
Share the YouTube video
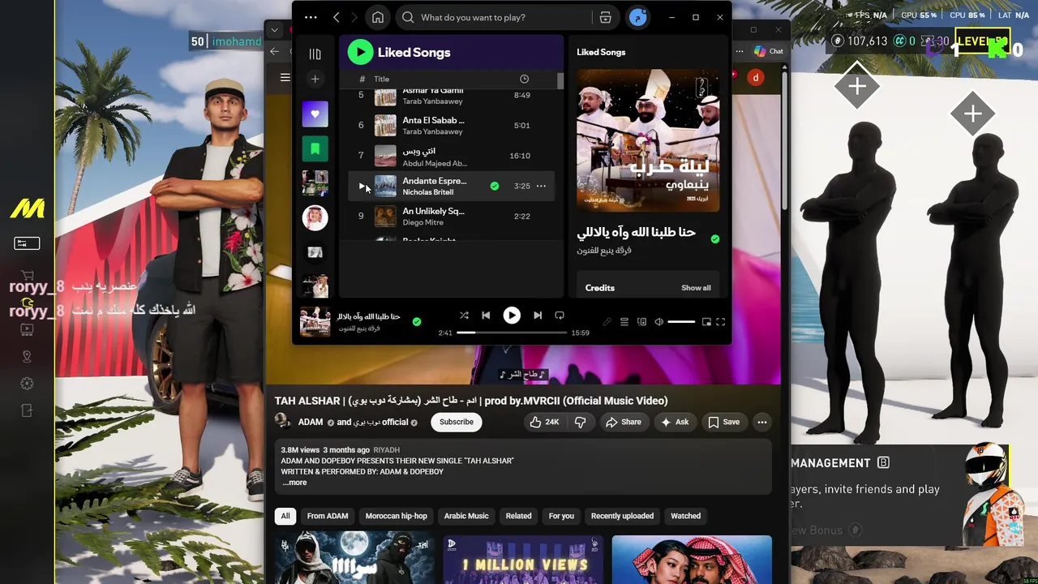(623, 422)
